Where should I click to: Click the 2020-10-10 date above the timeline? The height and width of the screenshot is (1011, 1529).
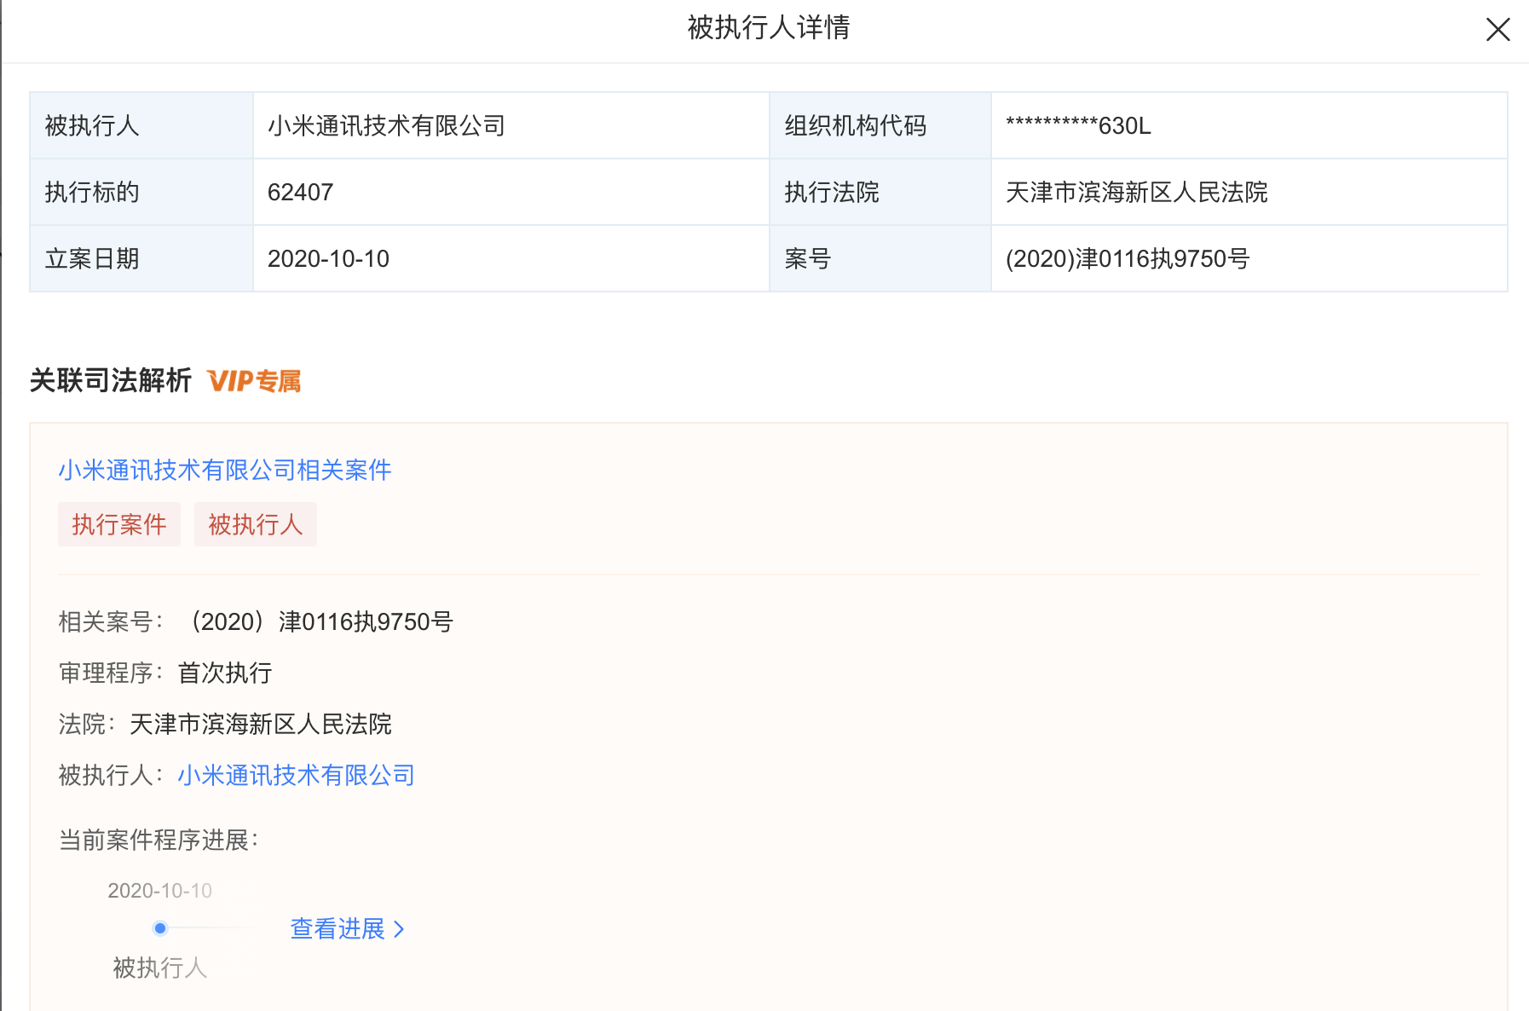pos(159,891)
